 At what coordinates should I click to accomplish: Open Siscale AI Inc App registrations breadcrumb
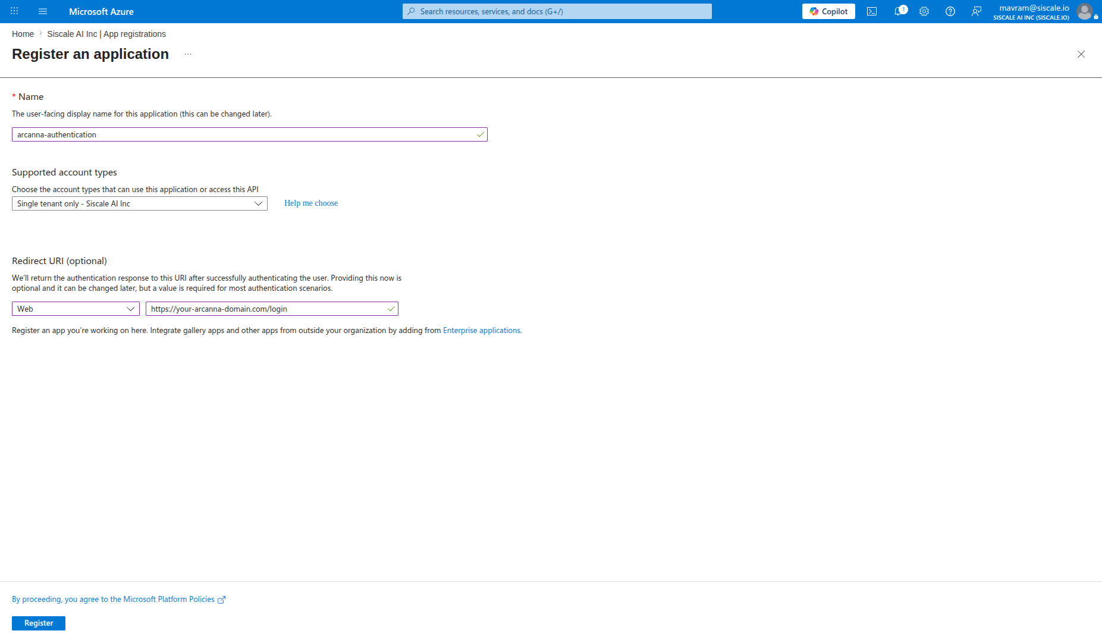click(x=106, y=34)
